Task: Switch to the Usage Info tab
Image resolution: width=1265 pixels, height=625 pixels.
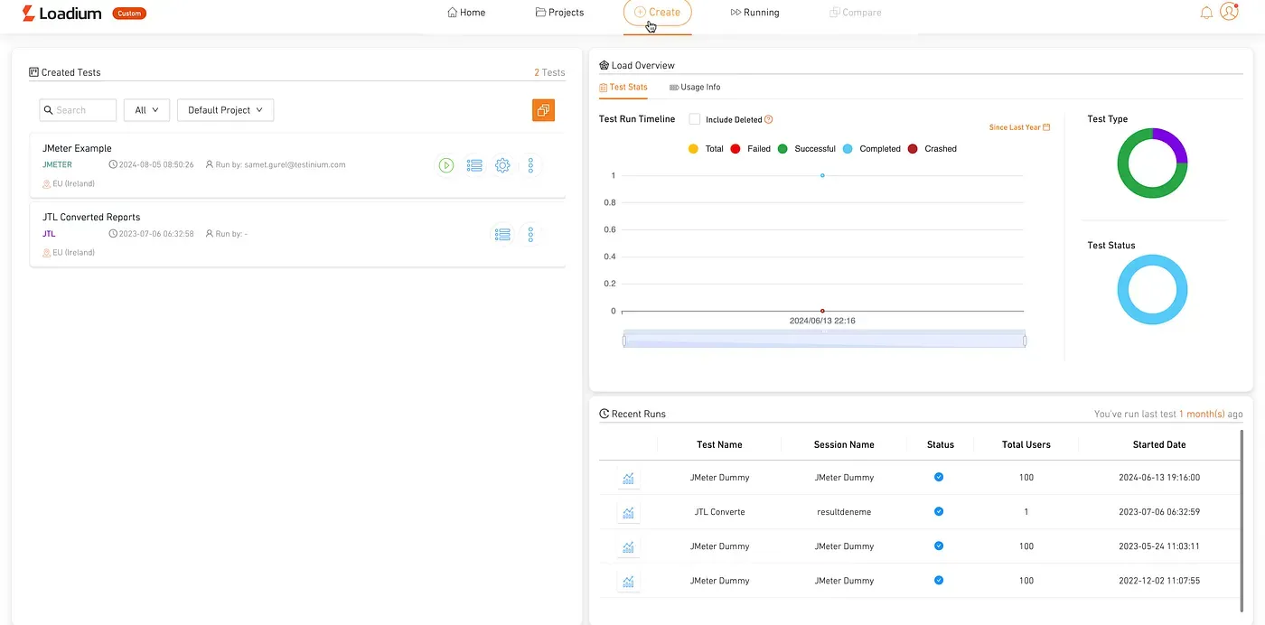Action: point(695,88)
